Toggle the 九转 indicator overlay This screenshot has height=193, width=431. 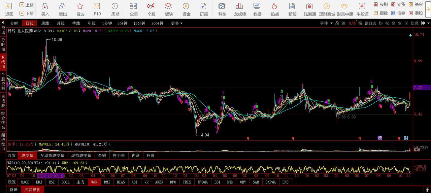point(352,23)
